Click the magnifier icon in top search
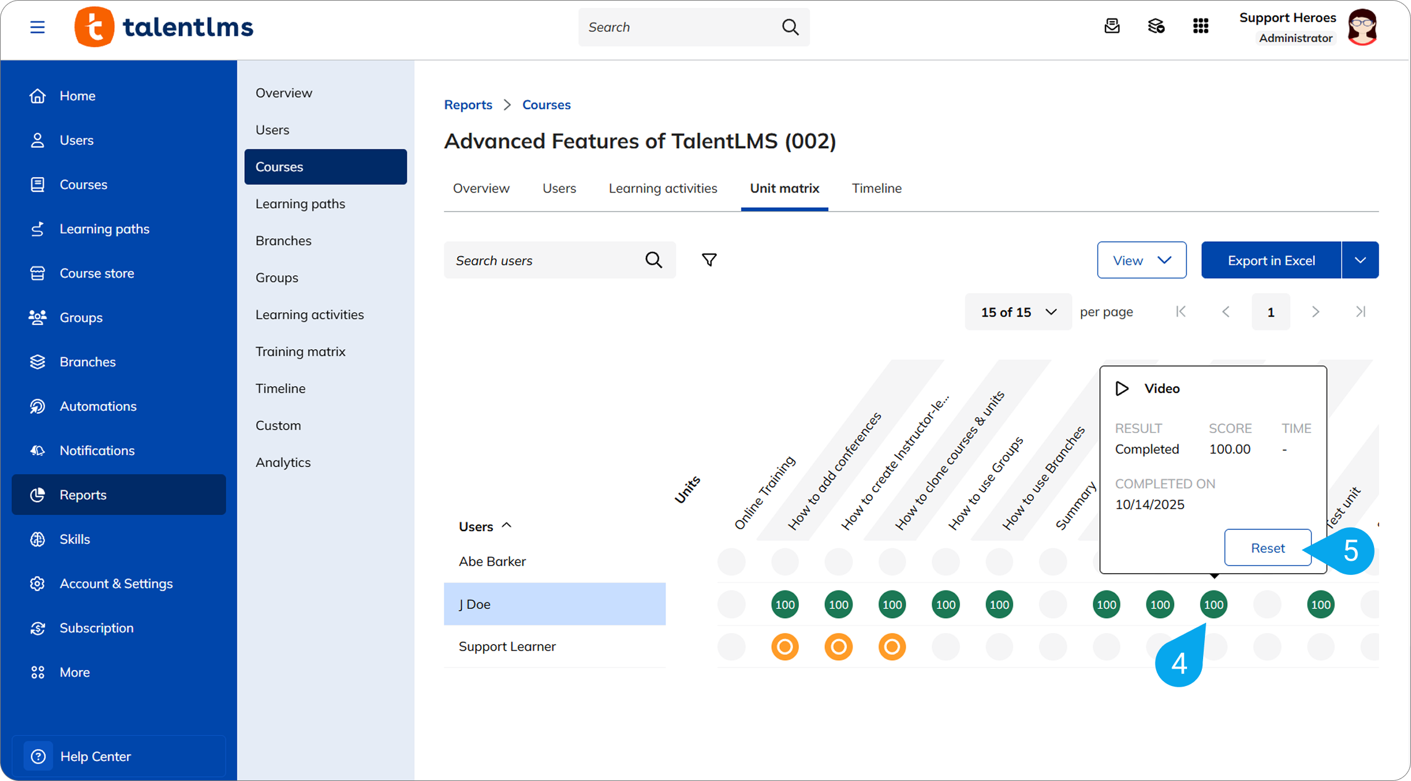 click(790, 27)
